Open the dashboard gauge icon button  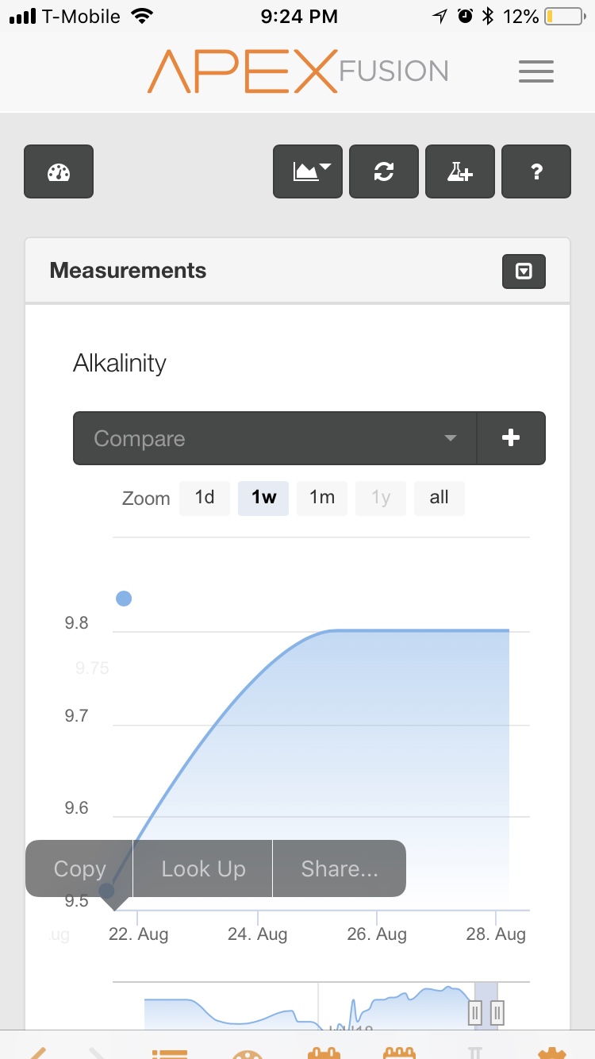pos(59,171)
